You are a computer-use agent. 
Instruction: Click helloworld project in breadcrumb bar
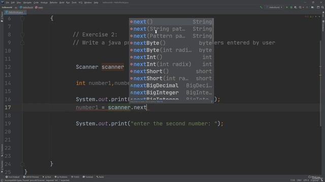pos(7,7)
